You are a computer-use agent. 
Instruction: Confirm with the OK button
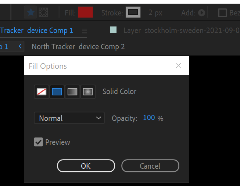click(86, 166)
